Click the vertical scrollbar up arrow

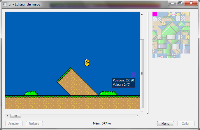coord(142,14)
